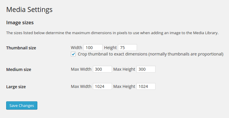
Task: Focus the Large size Max Width field
Action: tap(102, 86)
